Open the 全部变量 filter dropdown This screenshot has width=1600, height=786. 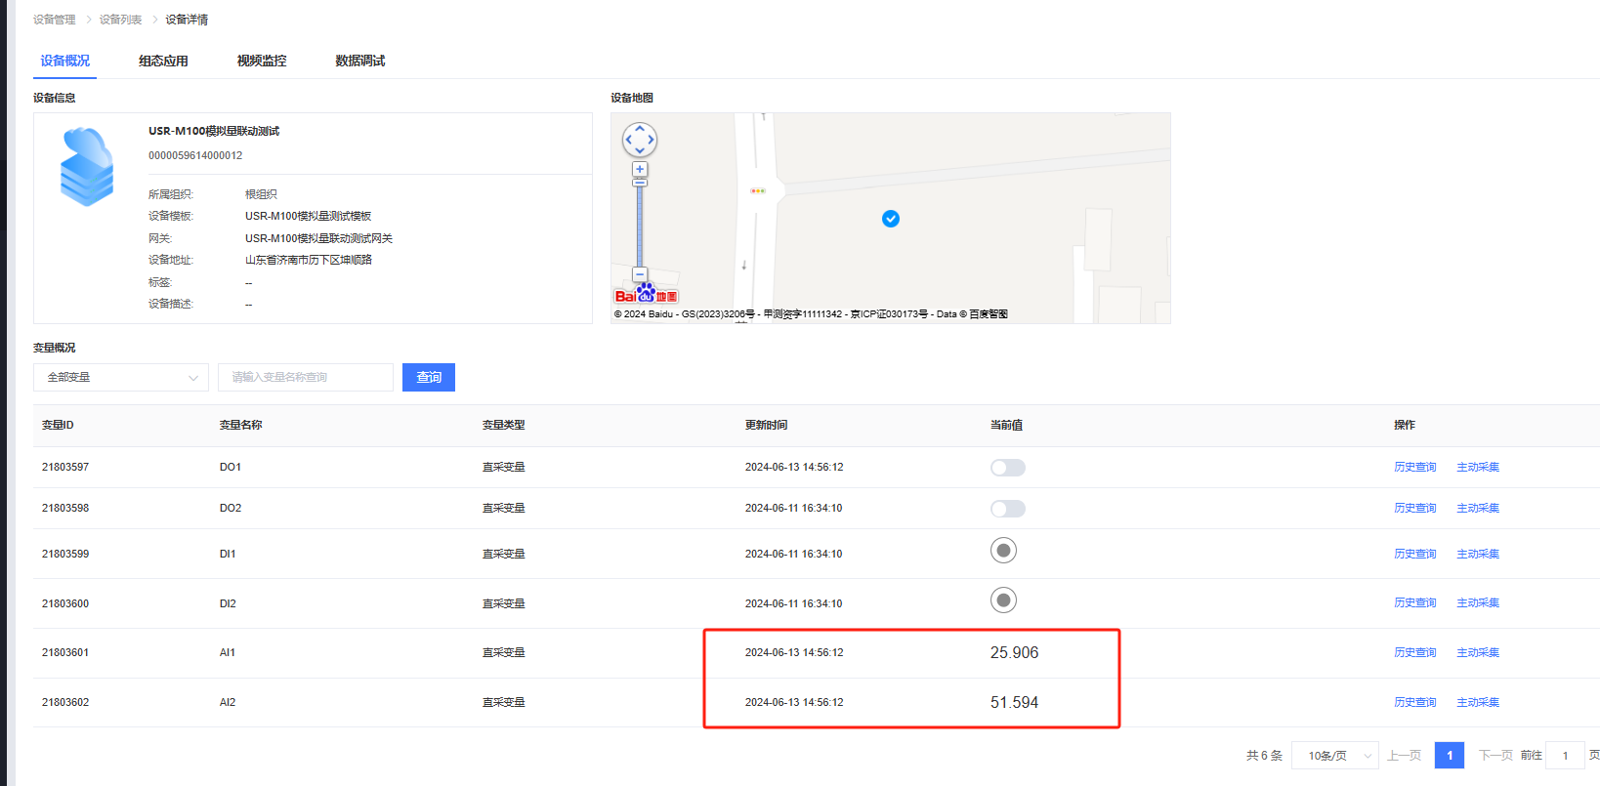[121, 378]
